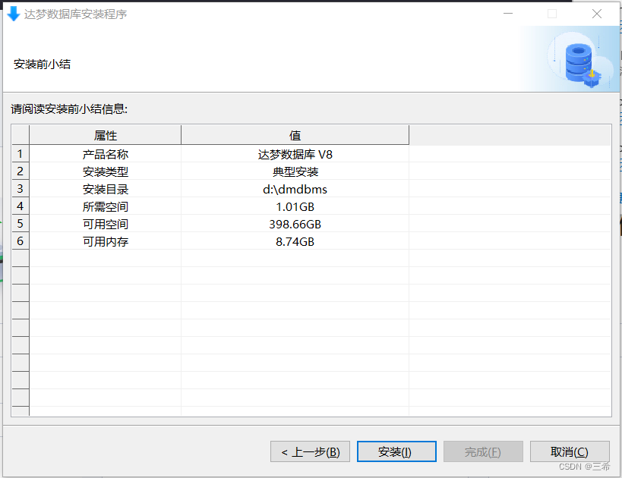Select row header number 2
Screen dimensions: 622x478
[x=21, y=171]
